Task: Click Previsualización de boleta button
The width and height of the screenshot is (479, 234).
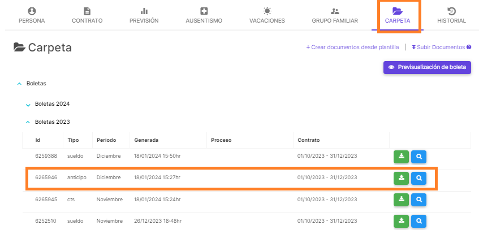Action: [427, 67]
